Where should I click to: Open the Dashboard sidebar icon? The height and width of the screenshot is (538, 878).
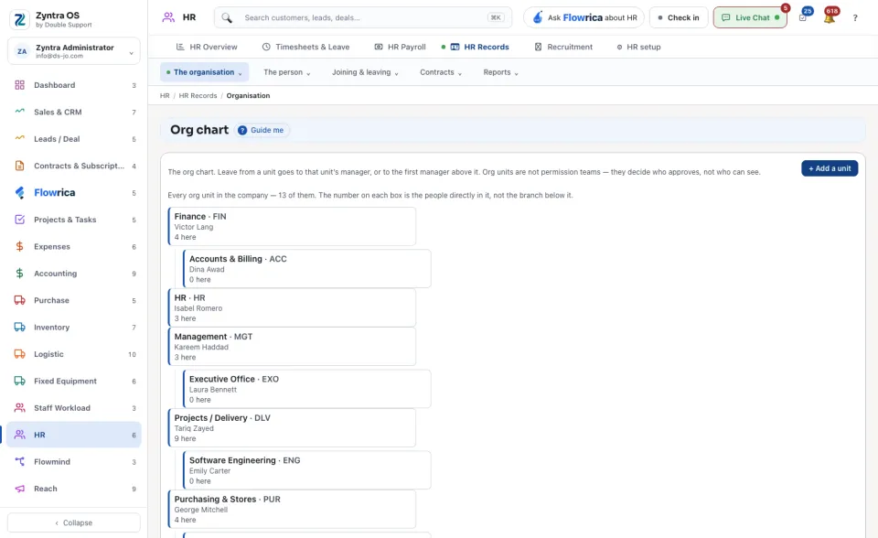click(19, 85)
